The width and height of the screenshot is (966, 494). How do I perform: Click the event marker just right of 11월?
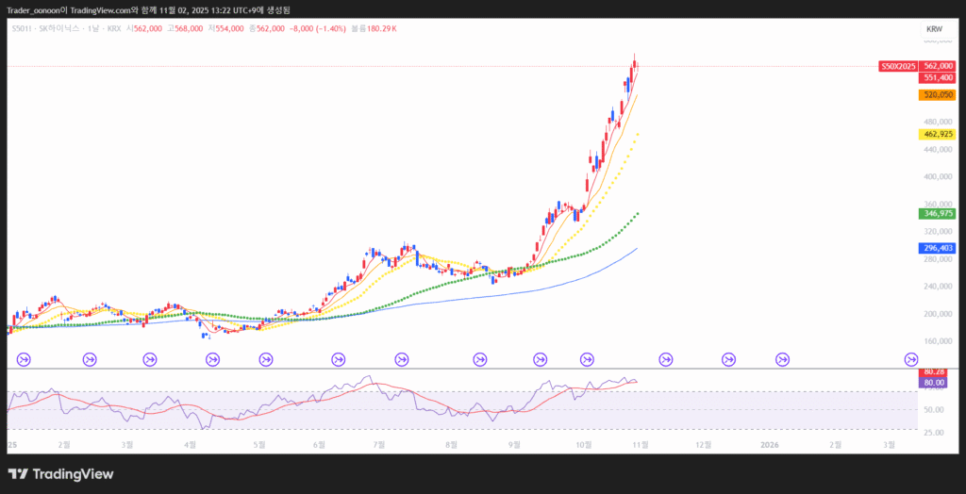click(666, 358)
